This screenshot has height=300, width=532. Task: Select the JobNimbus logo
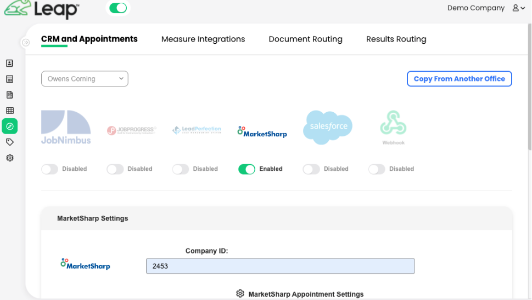(x=66, y=127)
